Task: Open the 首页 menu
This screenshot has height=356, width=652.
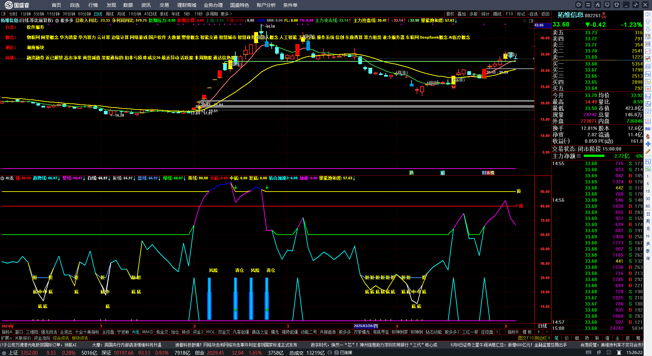Action: click(x=56, y=5)
